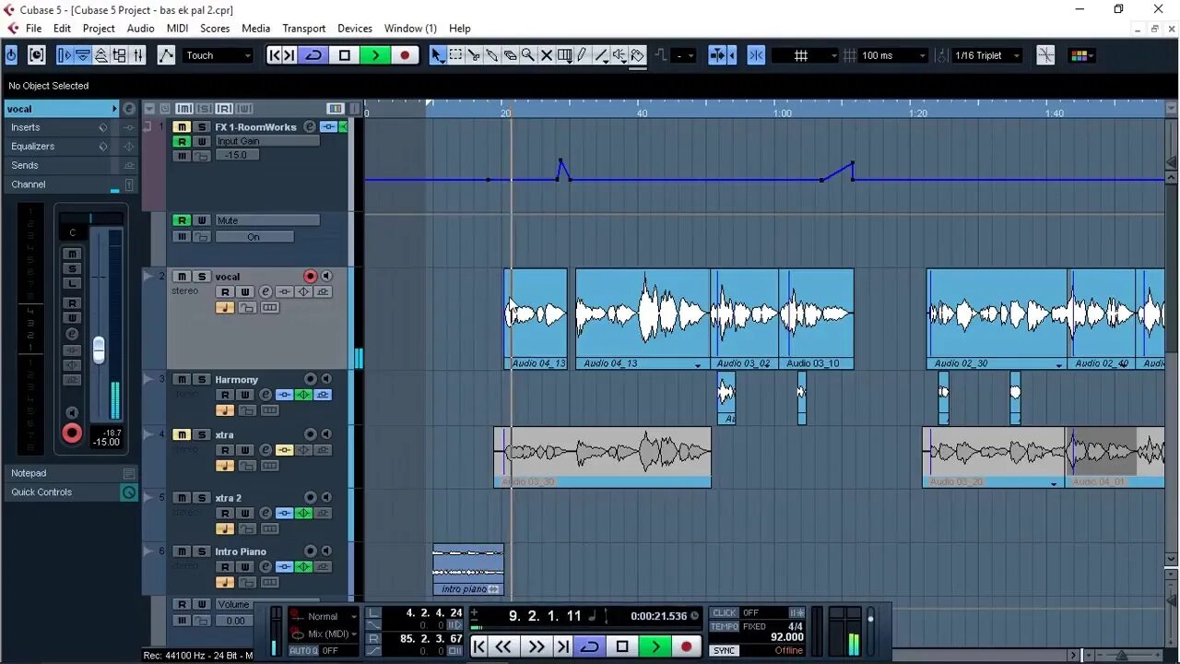Open the Pool window icon

click(120, 55)
